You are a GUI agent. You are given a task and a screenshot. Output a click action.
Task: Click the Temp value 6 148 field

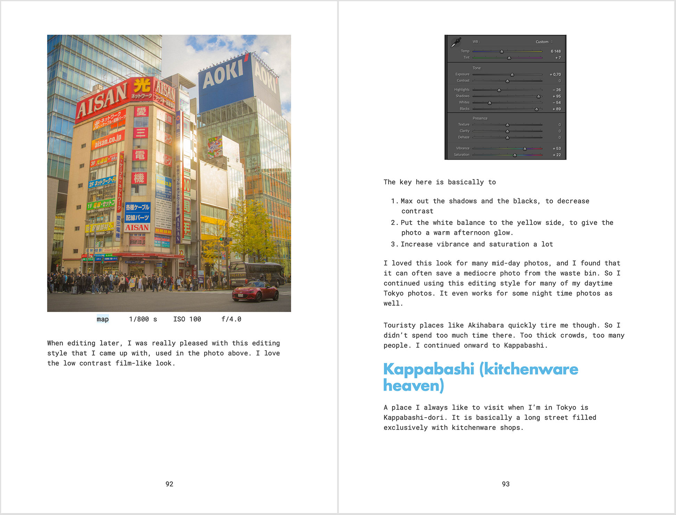click(555, 51)
